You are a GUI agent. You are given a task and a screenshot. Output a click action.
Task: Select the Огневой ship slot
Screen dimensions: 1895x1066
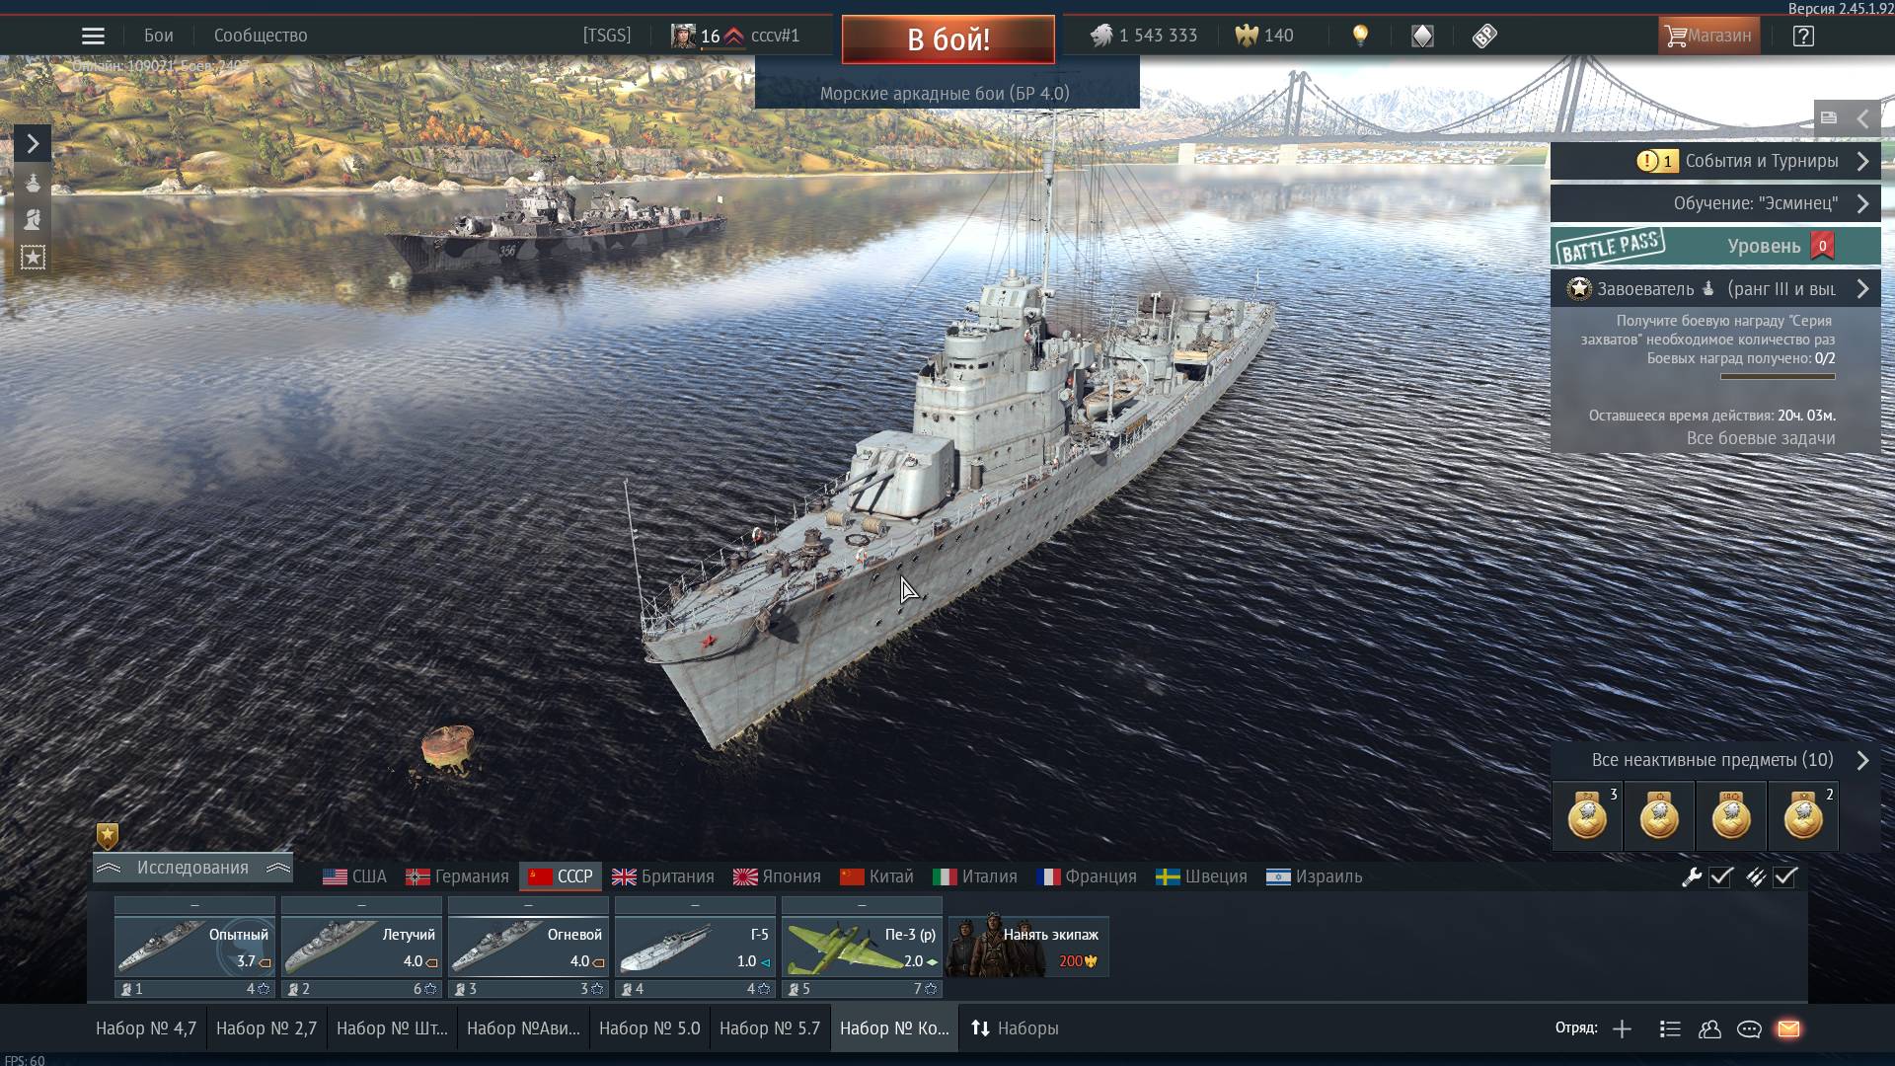(528, 947)
